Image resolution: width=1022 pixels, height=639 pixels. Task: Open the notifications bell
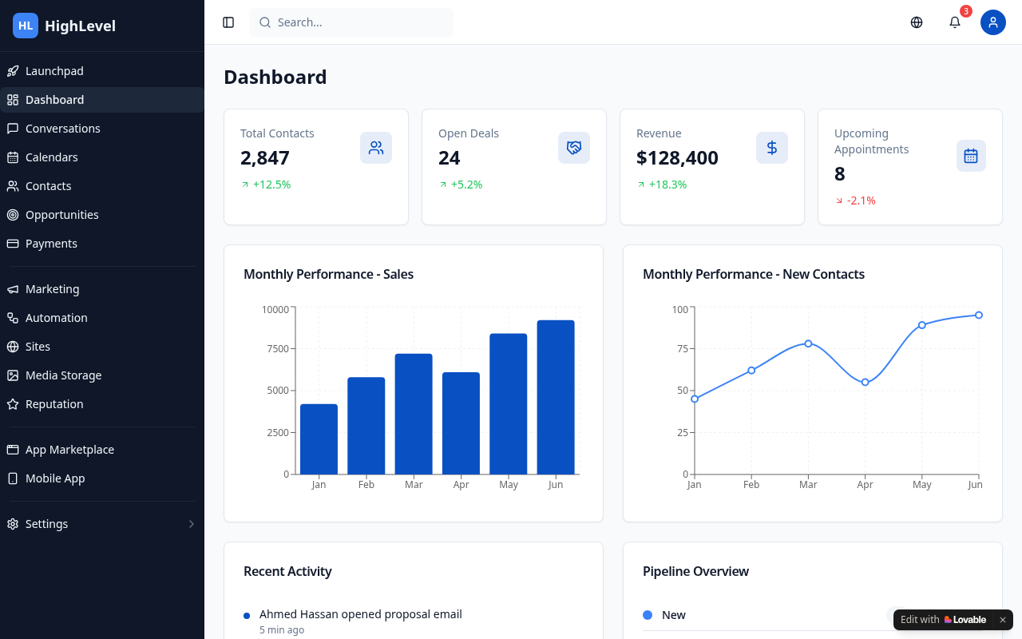[955, 22]
